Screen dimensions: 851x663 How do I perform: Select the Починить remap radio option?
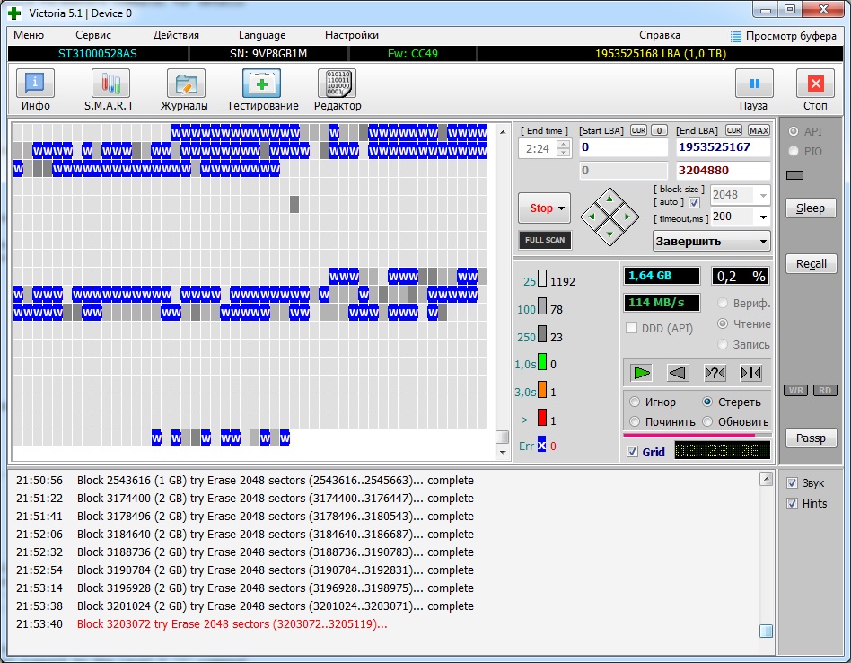636,421
